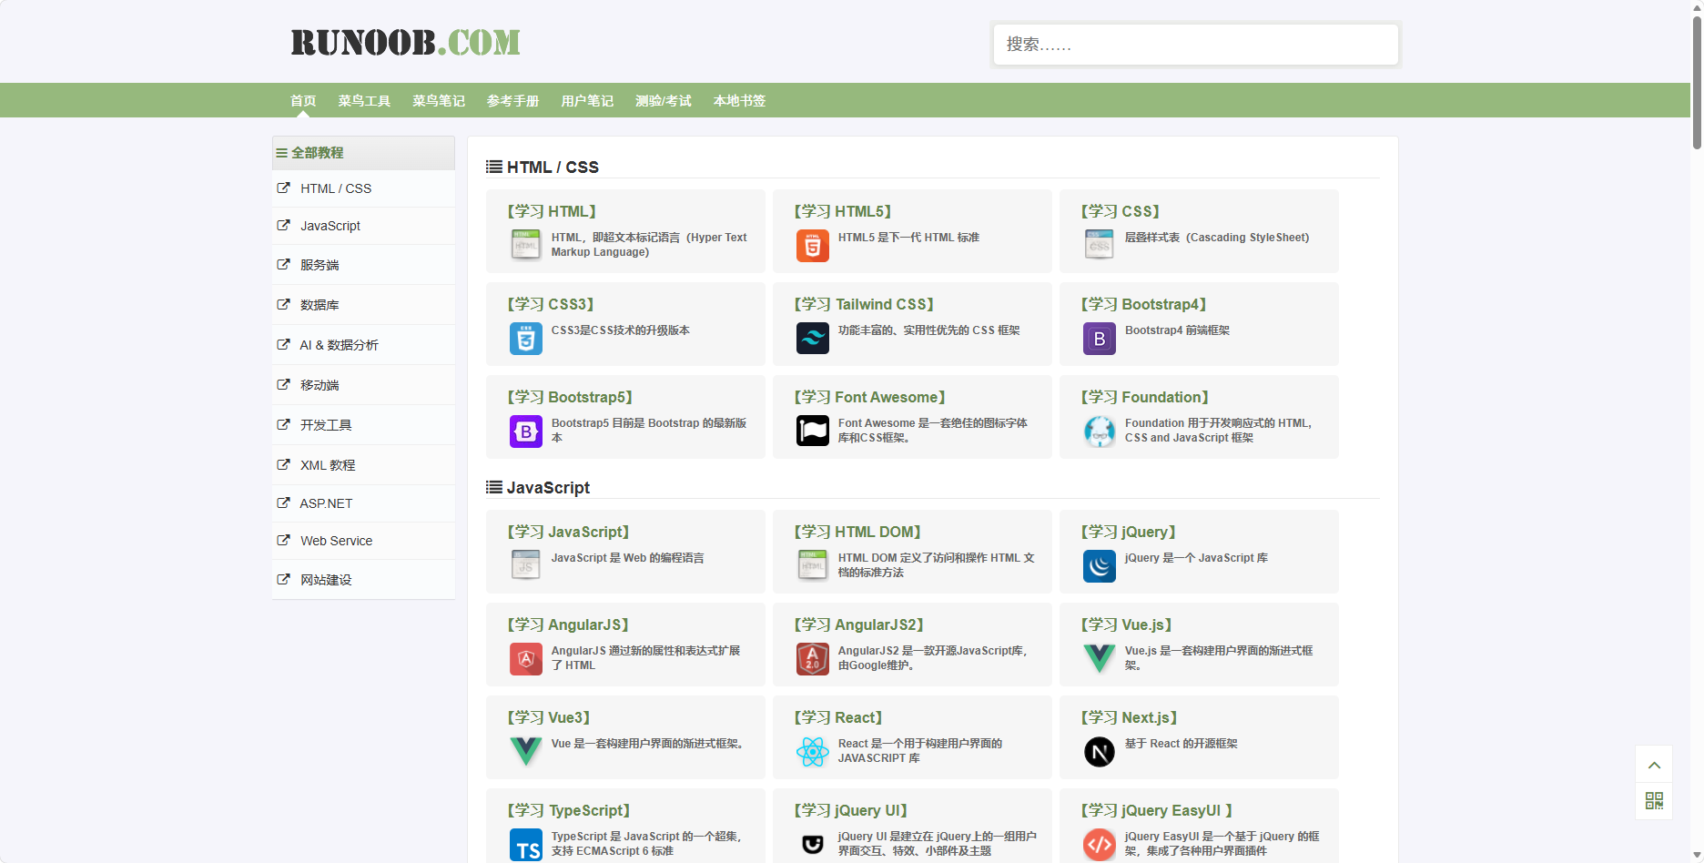Click the Next.js black circle icon
The height and width of the screenshot is (863, 1704).
click(1099, 752)
